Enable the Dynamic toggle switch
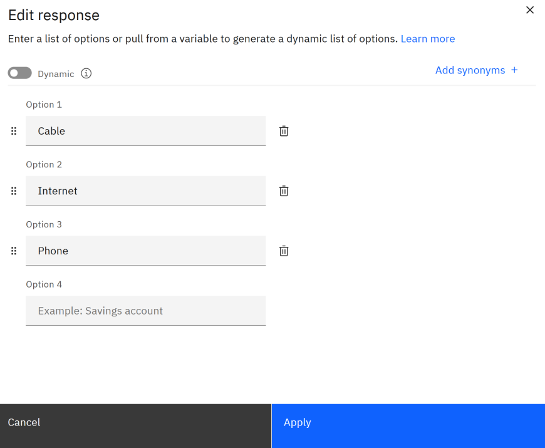 [x=20, y=73]
